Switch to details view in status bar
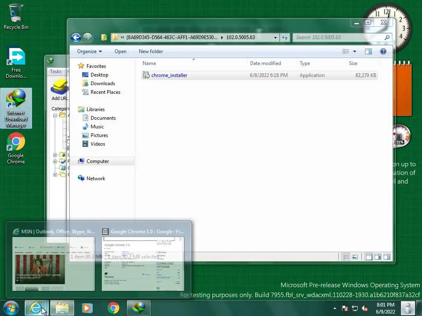This screenshot has height=316, width=422. coord(346,257)
